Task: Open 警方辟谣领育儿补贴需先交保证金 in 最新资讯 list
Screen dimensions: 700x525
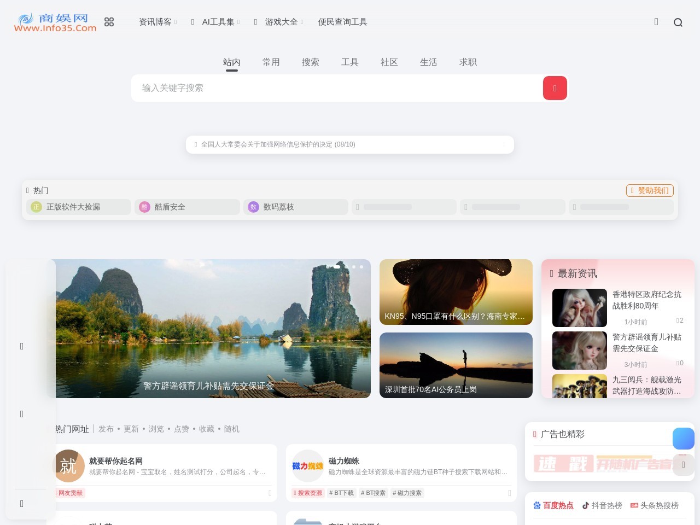Action: tap(647, 343)
